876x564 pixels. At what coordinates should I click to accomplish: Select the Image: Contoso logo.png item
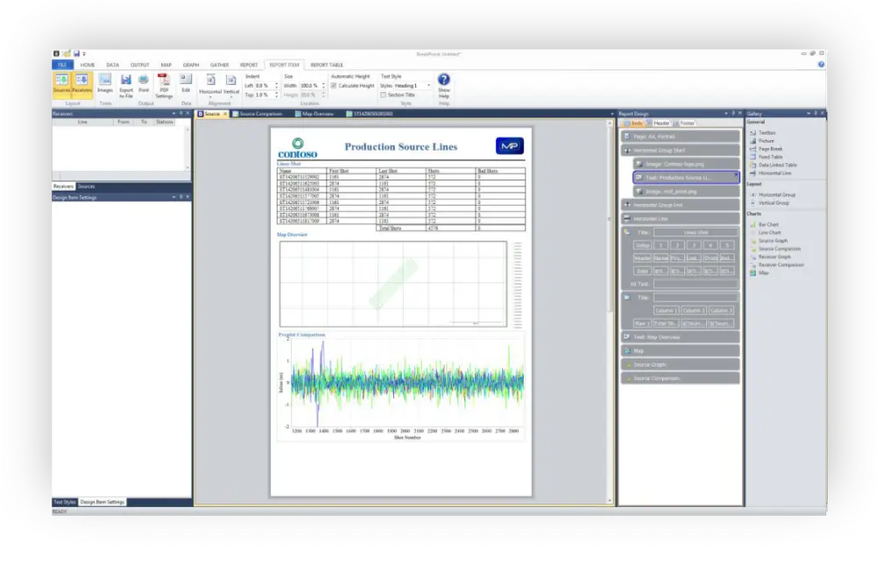pyautogui.click(x=686, y=164)
